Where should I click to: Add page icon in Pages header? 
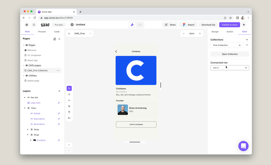pyautogui.click(x=54, y=39)
